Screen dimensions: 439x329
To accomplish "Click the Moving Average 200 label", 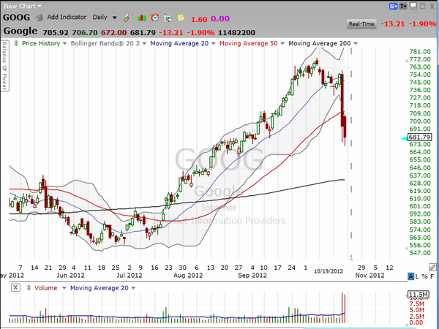I will tap(320, 43).
